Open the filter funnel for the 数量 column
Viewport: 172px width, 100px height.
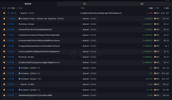click(148, 8)
